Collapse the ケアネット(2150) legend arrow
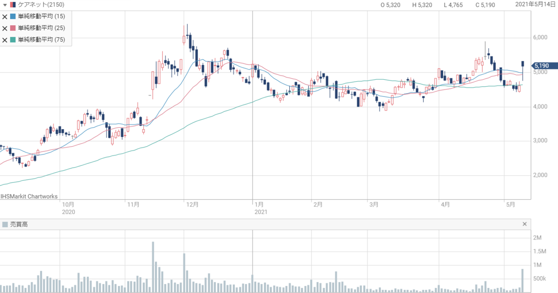This screenshot has height=293, width=558. point(5,5)
